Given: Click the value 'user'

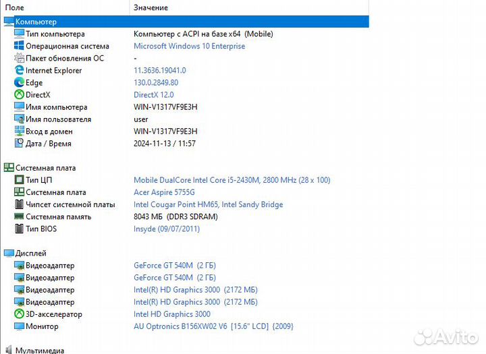Looking at the screenshot, I should click(140, 119).
